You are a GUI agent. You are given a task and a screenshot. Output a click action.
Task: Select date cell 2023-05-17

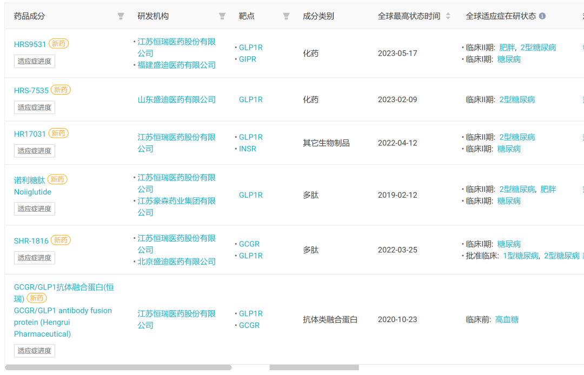pyautogui.click(x=397, y=53)
